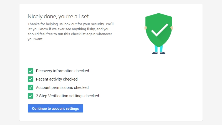Continue to account settings
222x125 pixels.
[x=56, y=108]
